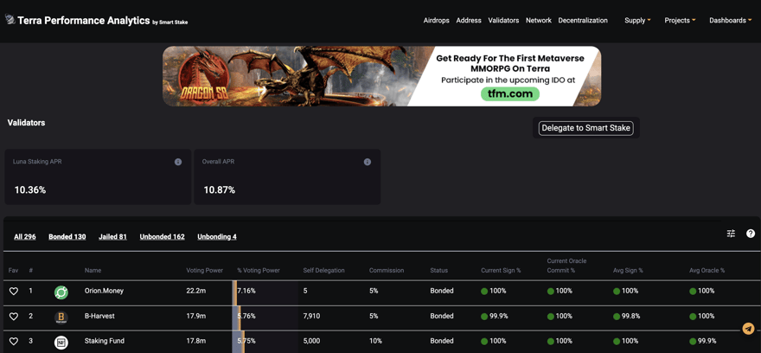Open the Luna Staking APR info icon

tap(178, 162)
